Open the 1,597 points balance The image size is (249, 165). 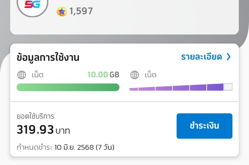81,11
